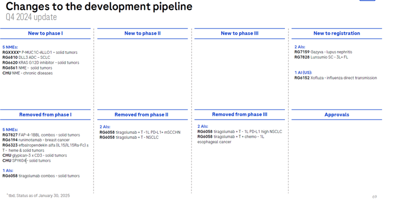The height and width of the screenshot is (200, 393).
Task: Select the 'Q4 2024 update' subtitle
Action: 31,18
